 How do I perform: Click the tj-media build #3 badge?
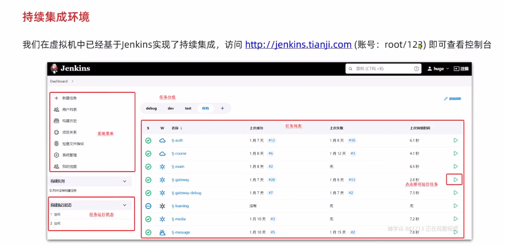(x=272, y=219)
